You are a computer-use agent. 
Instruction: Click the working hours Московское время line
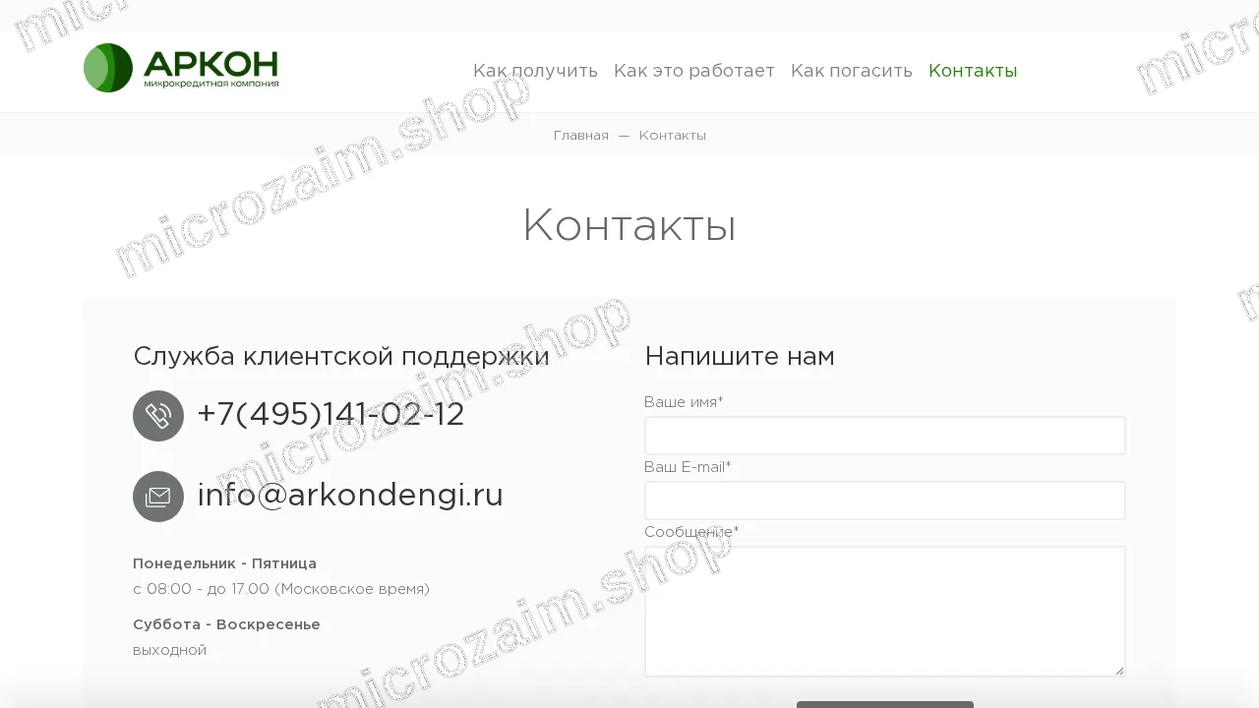pos(281,589)
